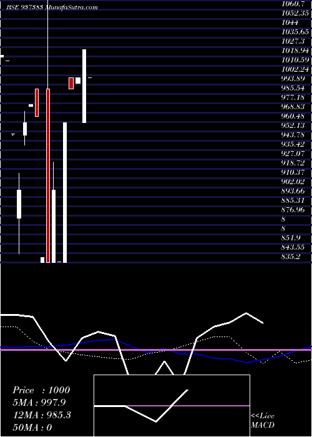The image size is (312, 437).
Task: Click the 910.37 price axis label
Action: coord(293,172)
